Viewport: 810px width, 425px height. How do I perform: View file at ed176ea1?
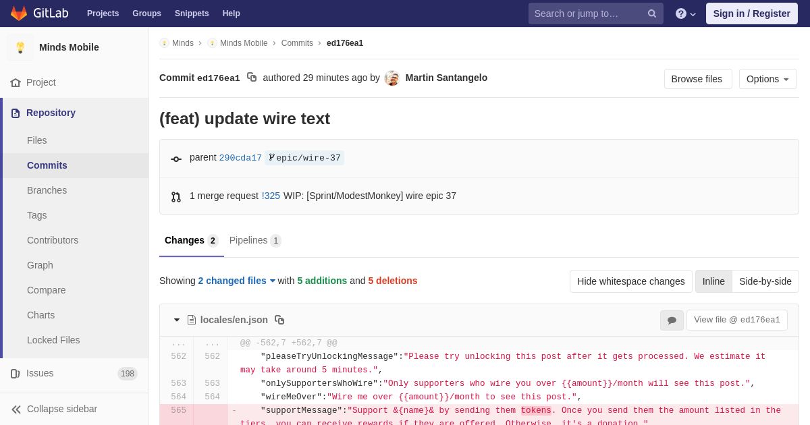click(x=737, y=320)
